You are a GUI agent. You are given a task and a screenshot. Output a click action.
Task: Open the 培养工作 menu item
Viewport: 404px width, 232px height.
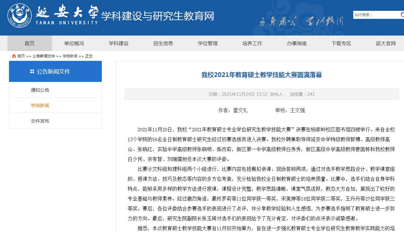pyautogui.click(x=252, y=43)
